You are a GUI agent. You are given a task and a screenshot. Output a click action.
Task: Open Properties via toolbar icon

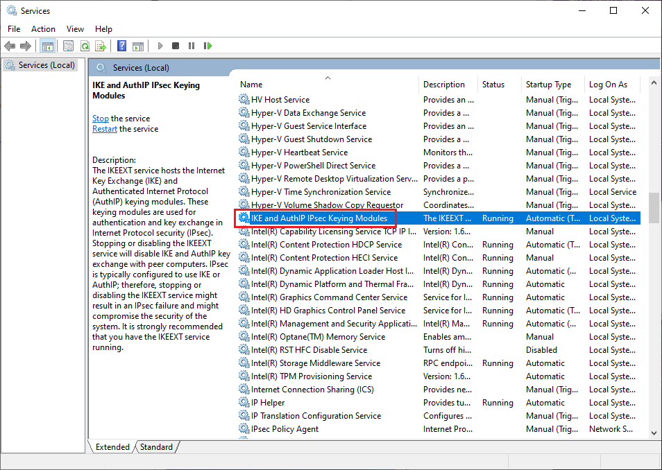pyautogui.click(x=68, y=46)
